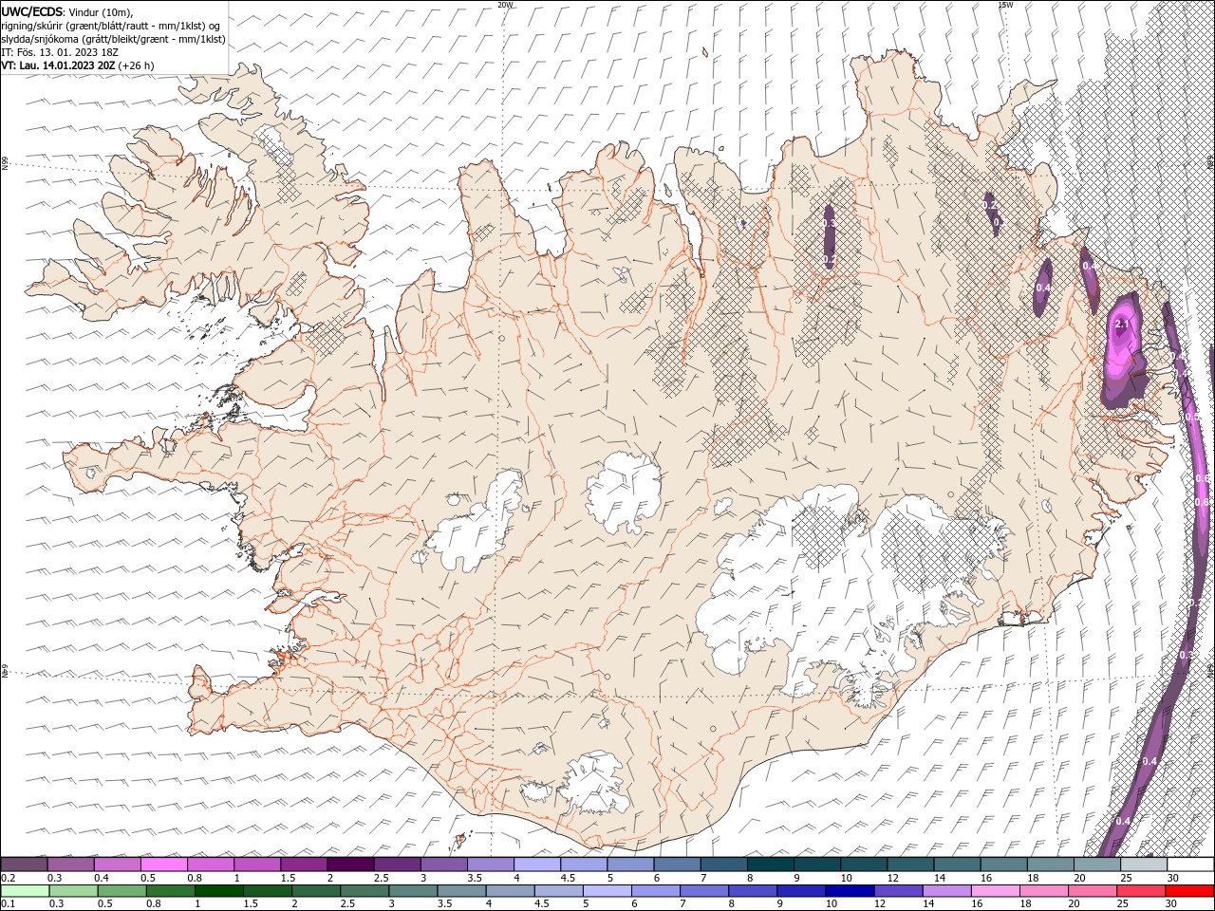Select the pale grey 25 swatch in top legend row

click(1144, 865)
